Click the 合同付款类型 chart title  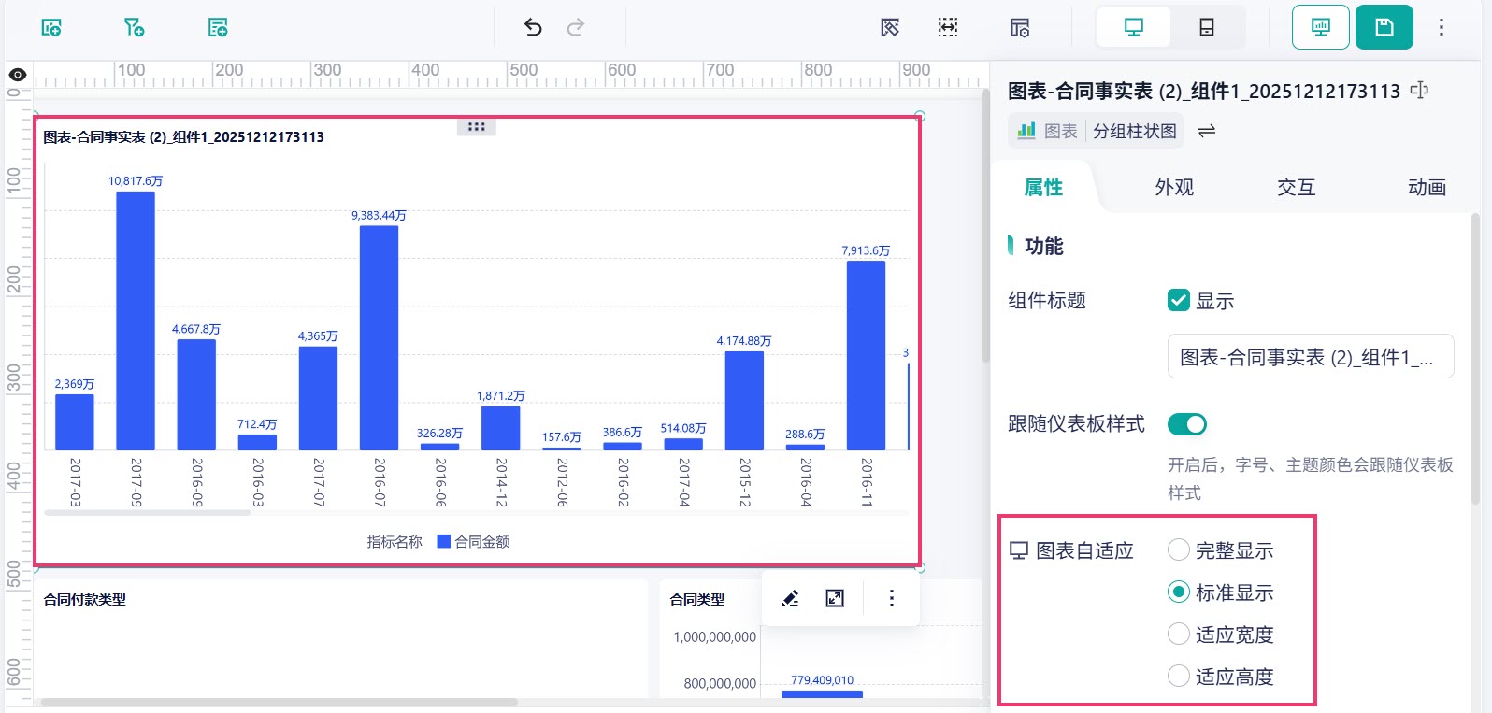click(x=85, y=599)
